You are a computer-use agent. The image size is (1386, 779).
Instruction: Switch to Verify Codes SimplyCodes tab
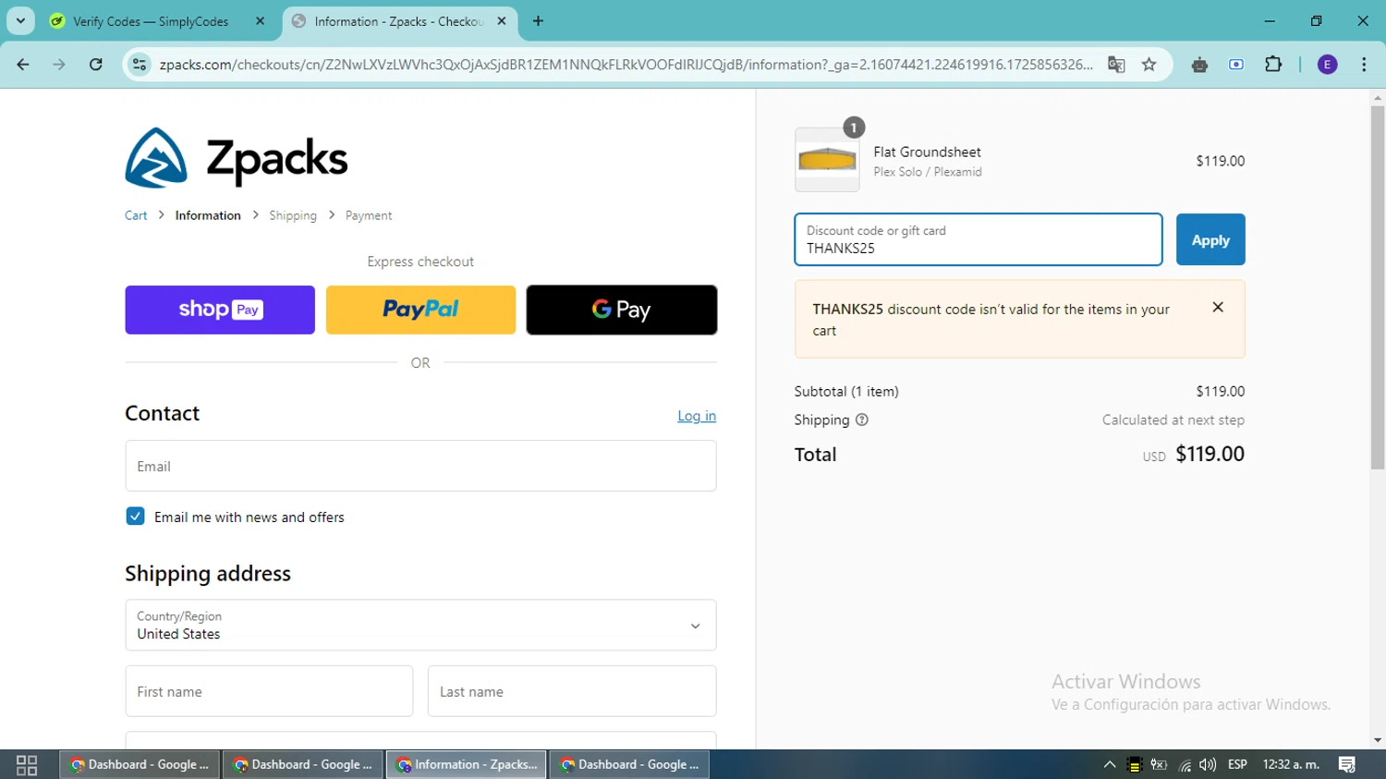click(x=151, y=21)
